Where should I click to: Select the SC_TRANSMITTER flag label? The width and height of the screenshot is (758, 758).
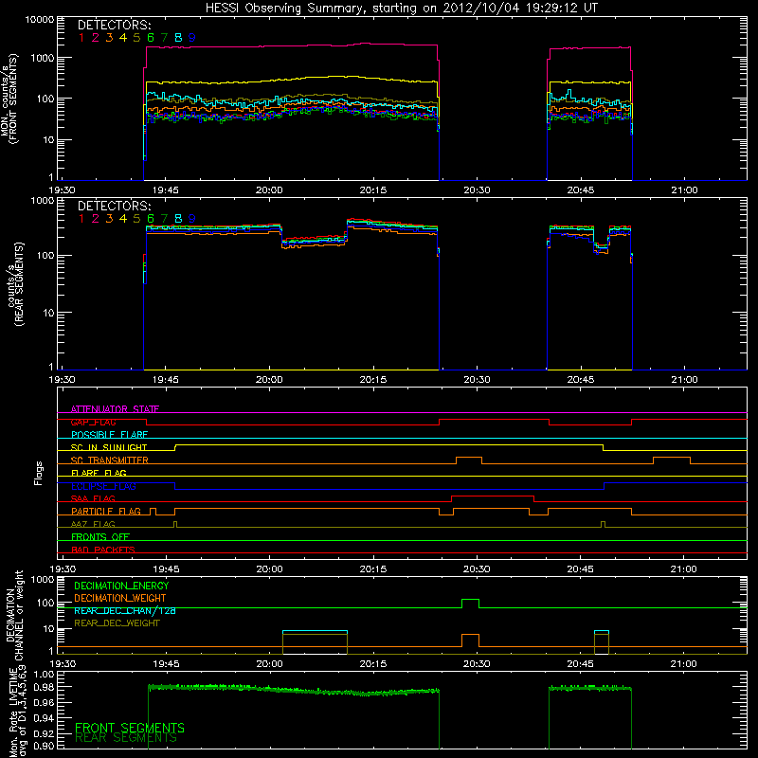click(110, 460)
